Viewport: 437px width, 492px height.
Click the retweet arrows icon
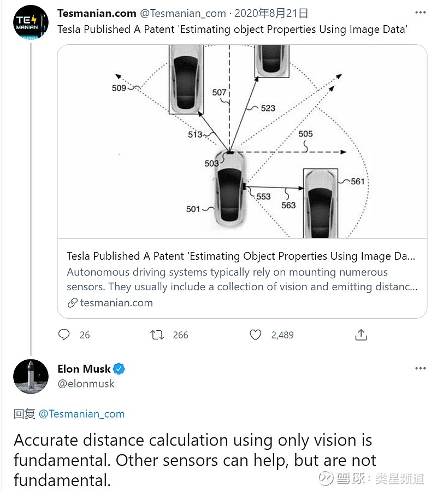click(x=157, y=335)
